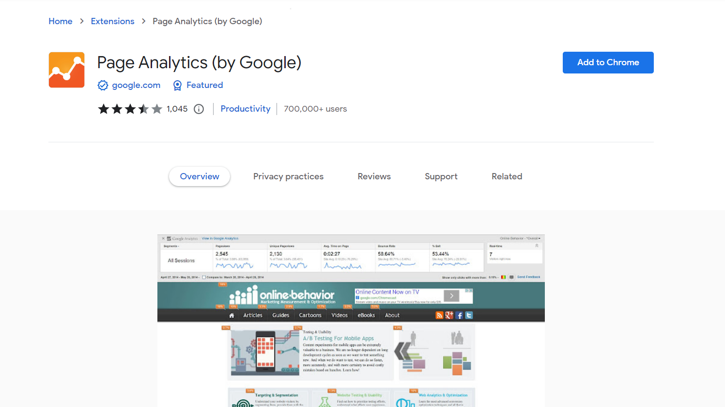Click the Google+ icon on online-behavior site
Viewport: 725px width, 407px height.
449,315
